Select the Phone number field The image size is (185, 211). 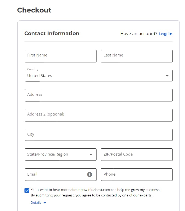(136, 175)
